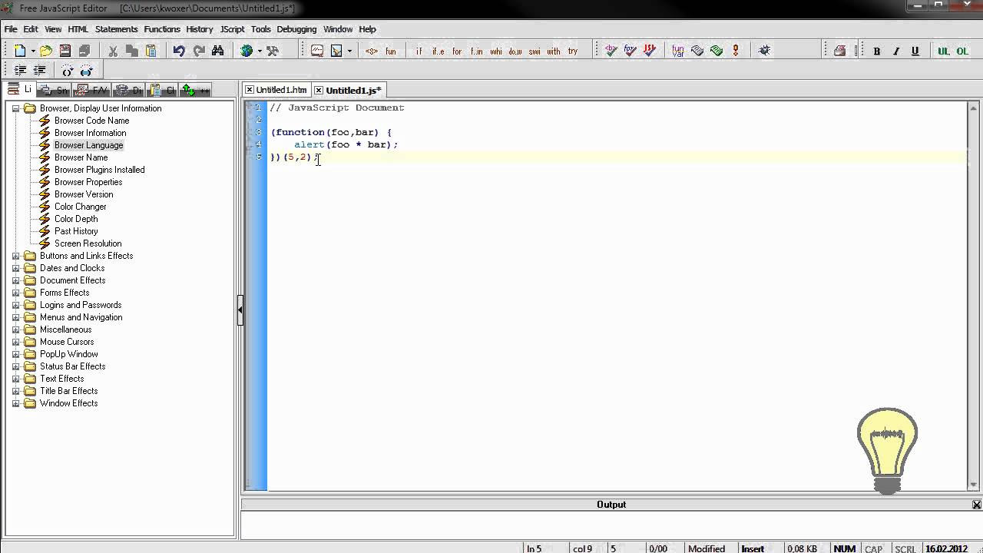Click the comment bubble toolbar icon
The image size is (983, 553).
pyautogui.click(x=317, y=51)
